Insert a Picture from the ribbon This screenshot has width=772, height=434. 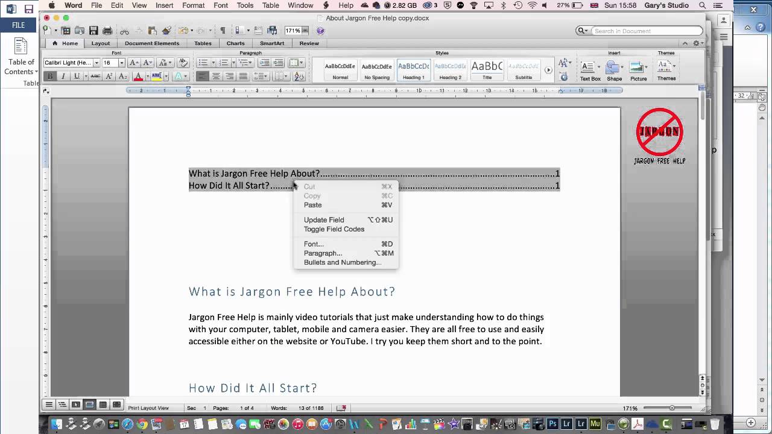pos(638,71)
